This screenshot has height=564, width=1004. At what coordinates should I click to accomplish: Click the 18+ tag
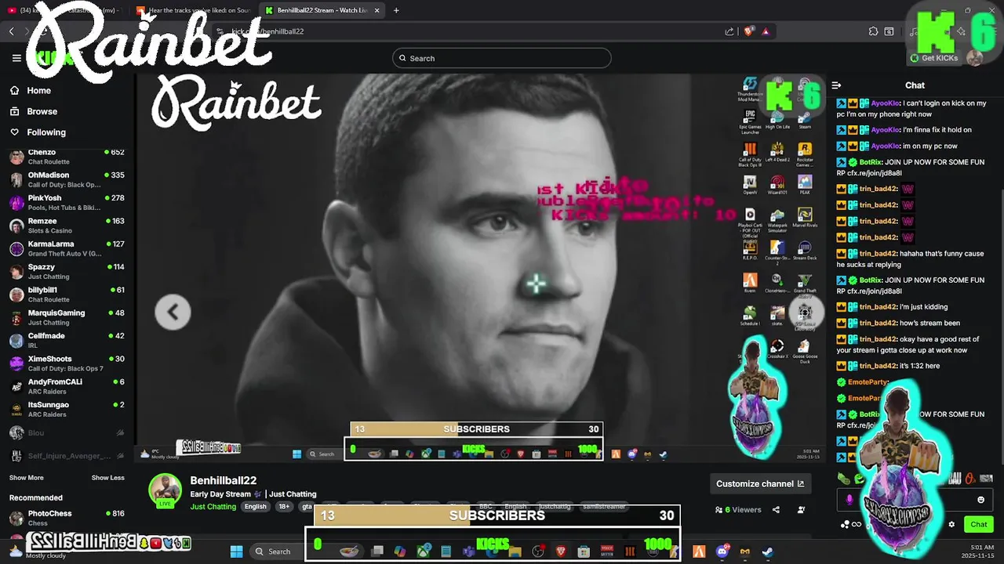(x=284, y=507)
